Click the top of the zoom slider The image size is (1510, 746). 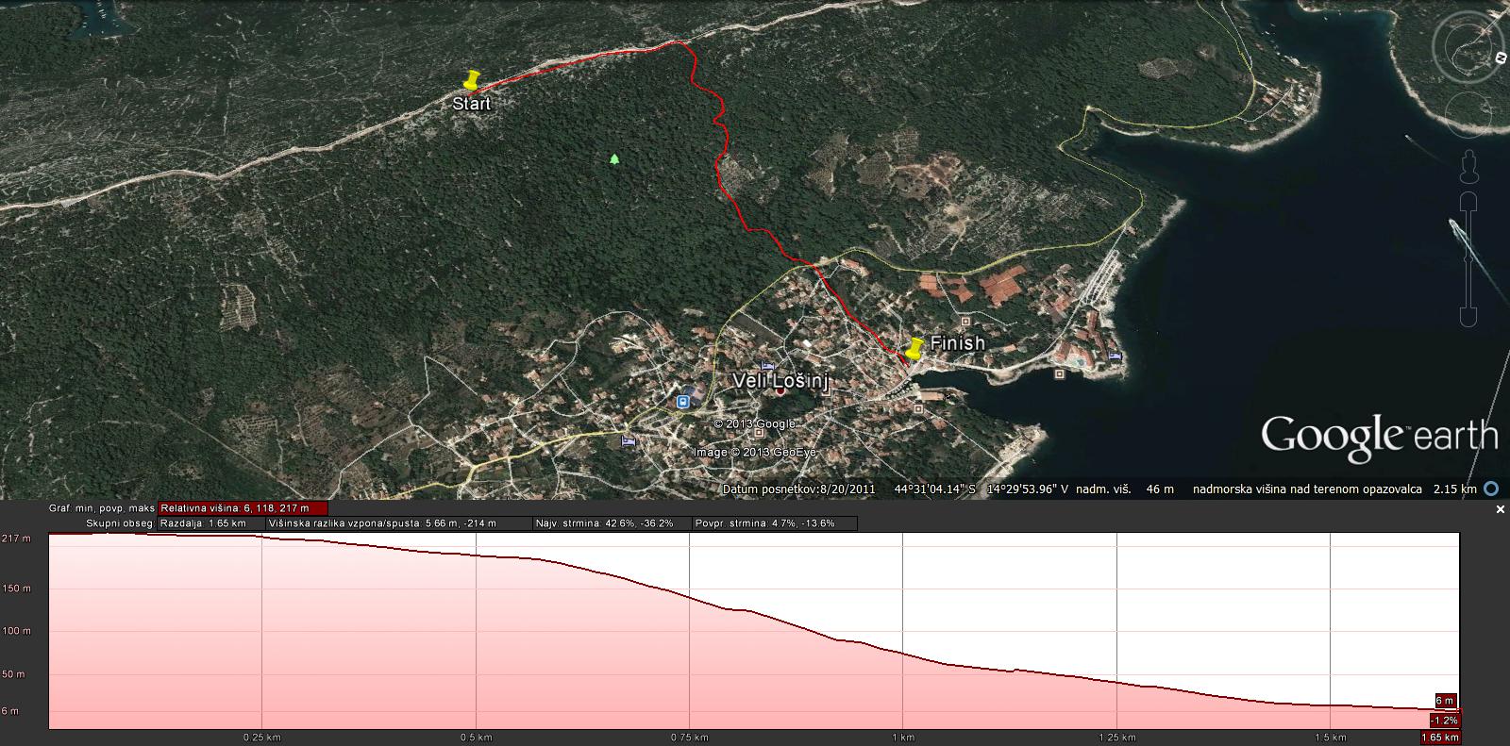[x=1468, y=202]
